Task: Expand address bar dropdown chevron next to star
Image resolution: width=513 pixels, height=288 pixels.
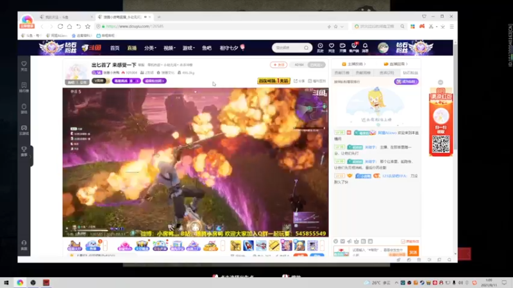Action: pos(342,26)
